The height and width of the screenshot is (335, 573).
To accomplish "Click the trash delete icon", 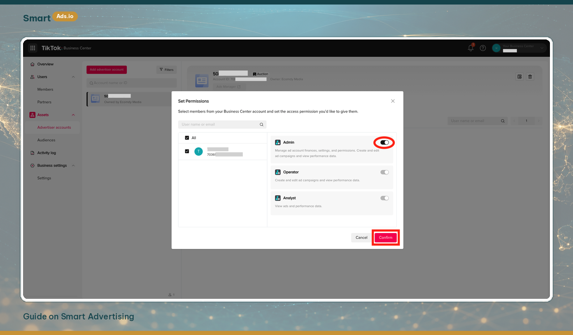I will [530, 76].
